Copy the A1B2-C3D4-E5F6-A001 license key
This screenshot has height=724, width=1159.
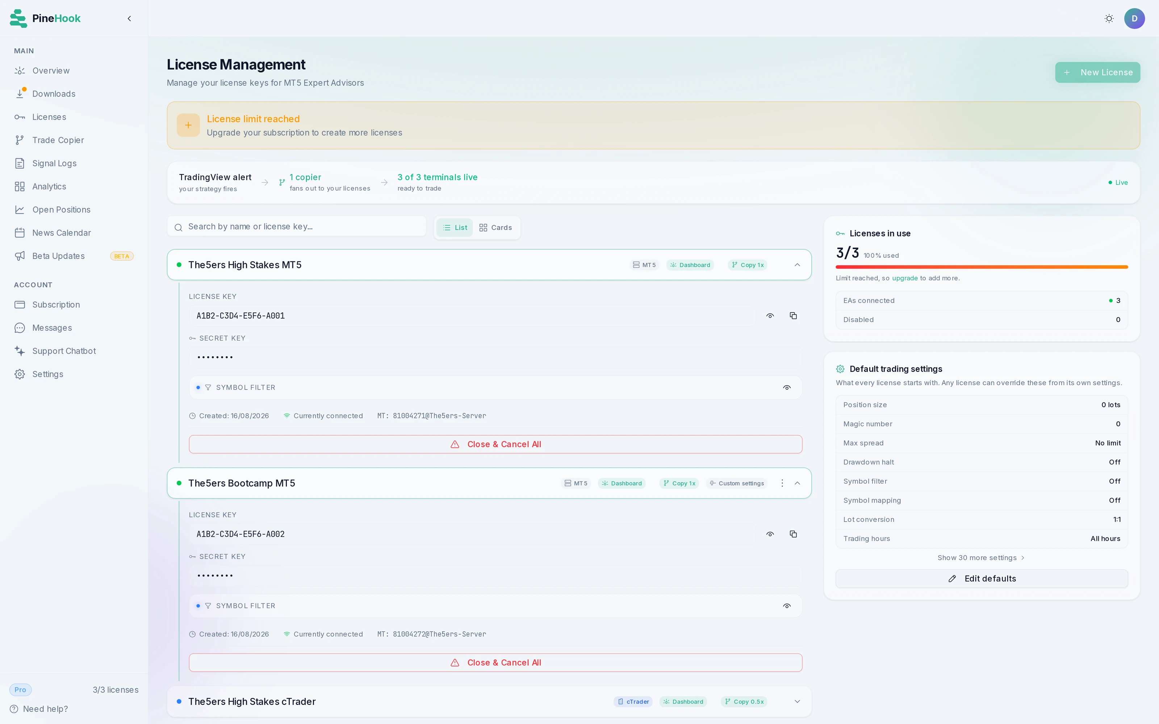pos(793,316)
